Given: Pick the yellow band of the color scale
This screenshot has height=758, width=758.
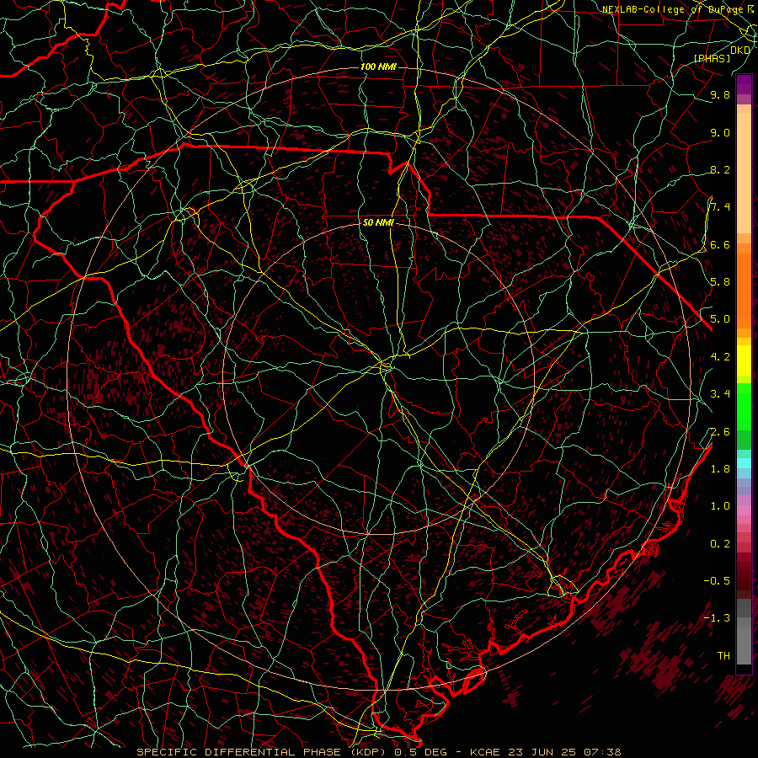Looking at the screenshot, I should tap(744, 360).
